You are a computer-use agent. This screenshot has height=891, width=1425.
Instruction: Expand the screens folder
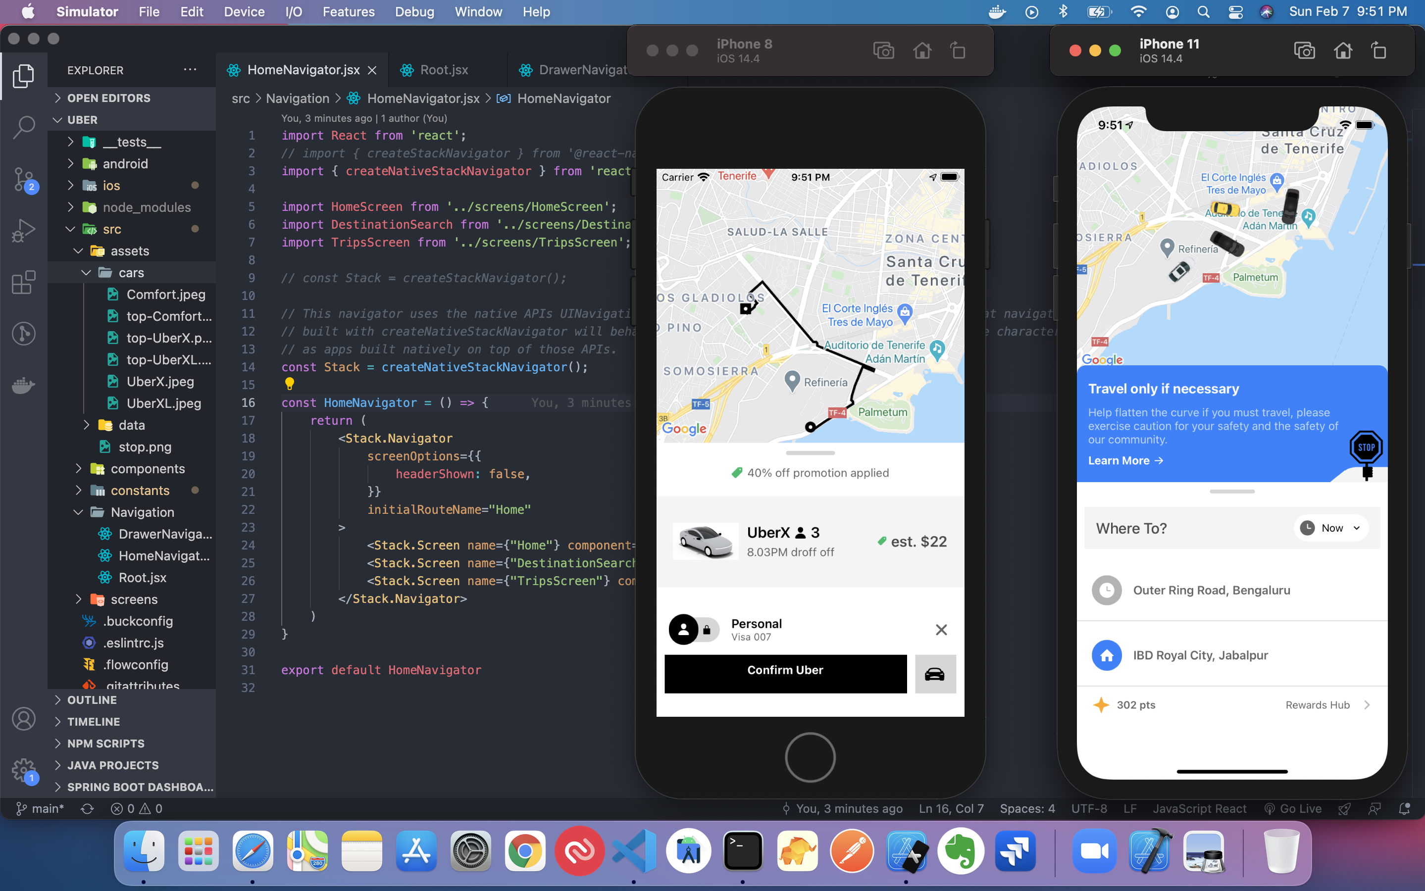click(134, 599)
